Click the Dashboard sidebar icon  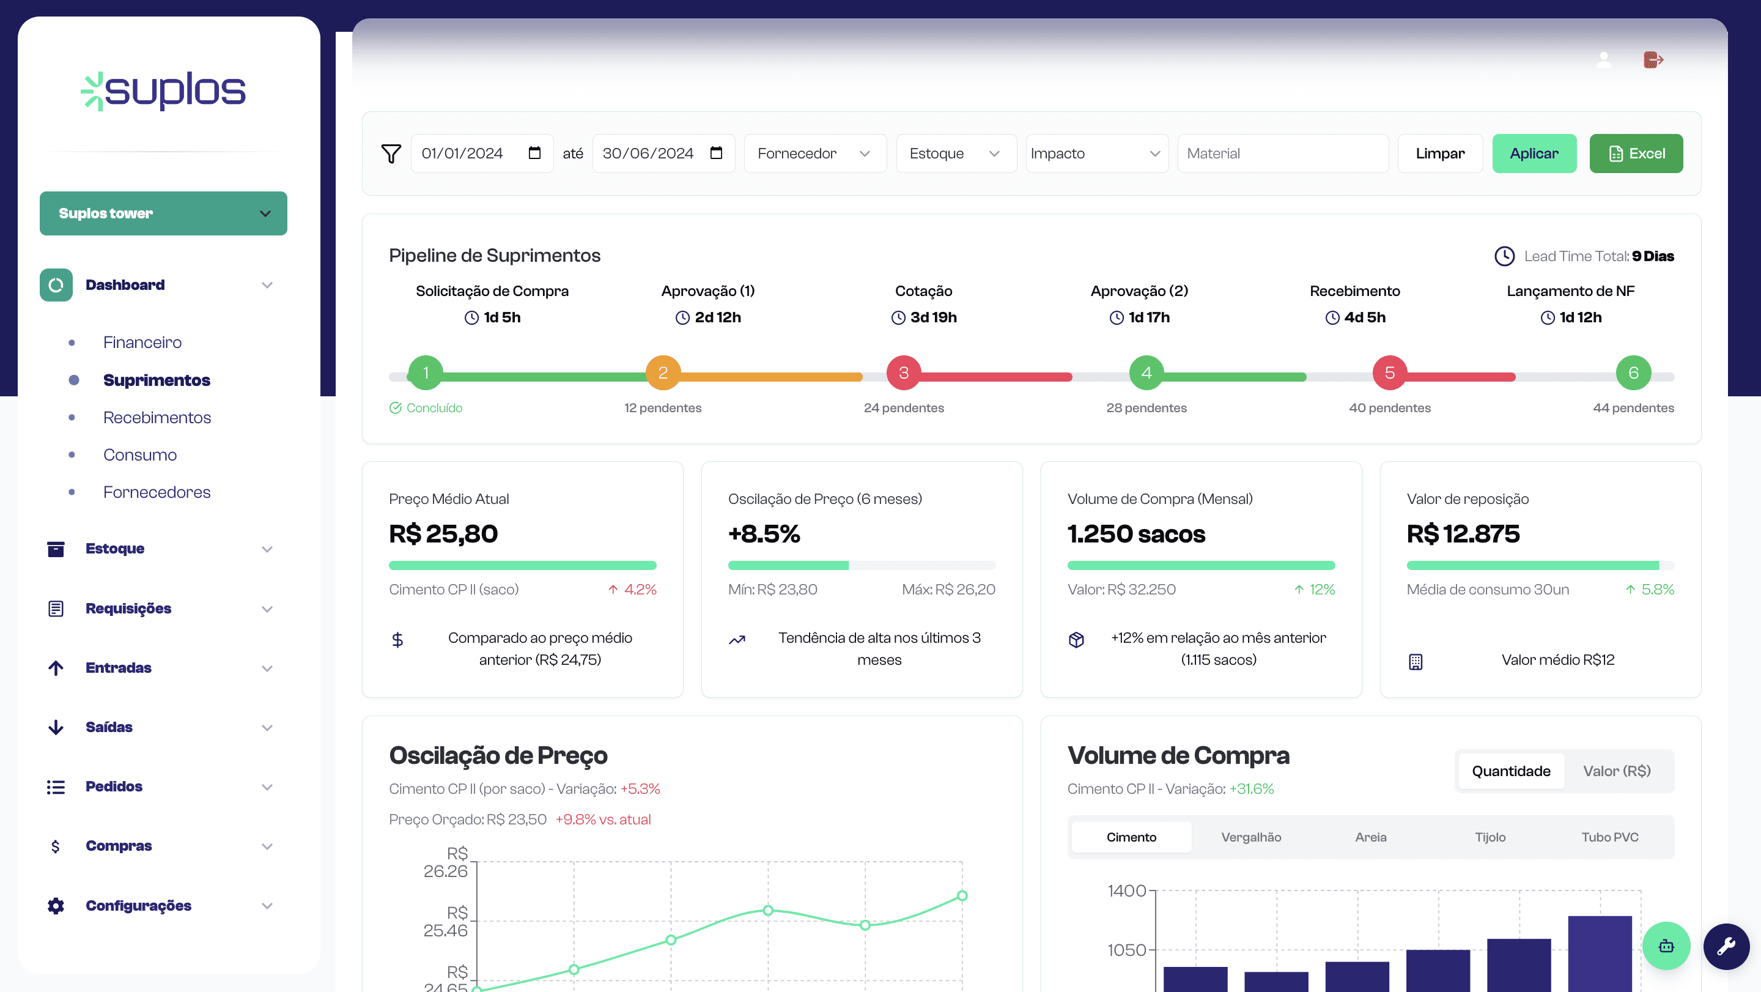[56, 285]
